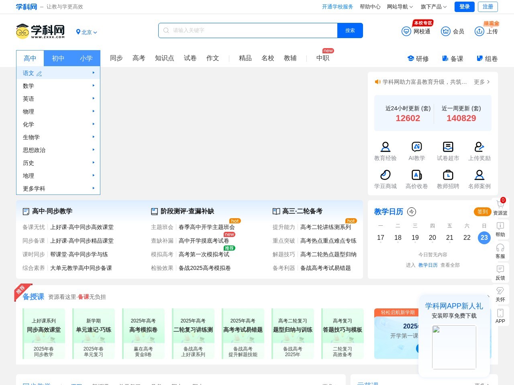The height and width of the screenshot is (385, 514).
Task: Select calendar date 19
Action: [x=415, y=238]
